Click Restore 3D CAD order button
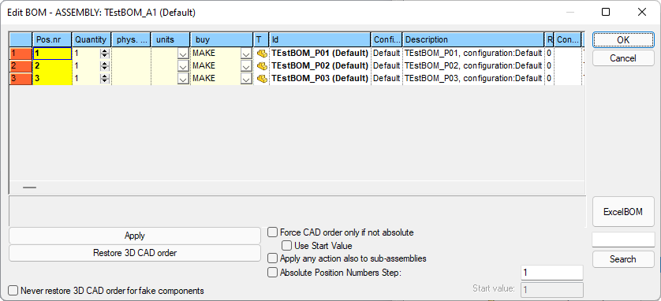This screenshot has width=661, height=301. (x=135, y=253)
